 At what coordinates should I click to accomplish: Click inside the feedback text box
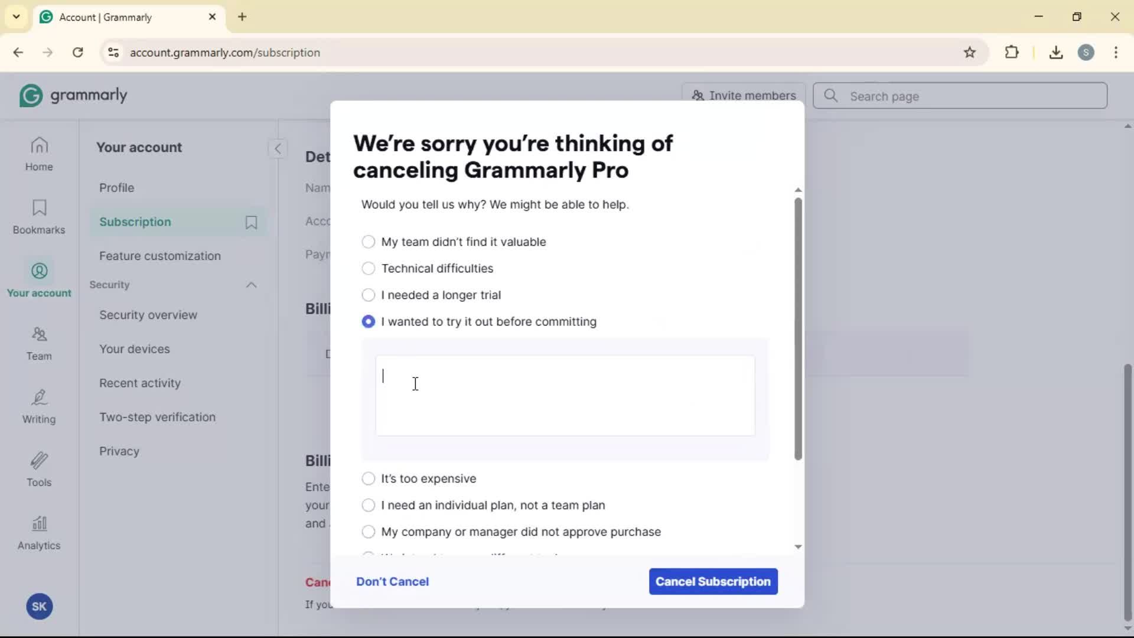pyautogui.click(x=565, y=395)
